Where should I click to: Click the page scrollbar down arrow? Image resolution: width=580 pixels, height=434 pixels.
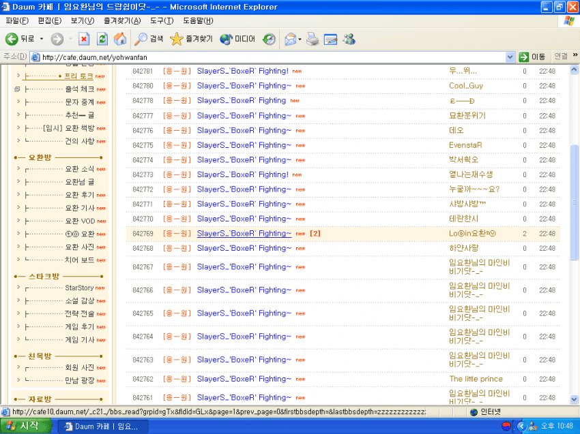[574, 399]
